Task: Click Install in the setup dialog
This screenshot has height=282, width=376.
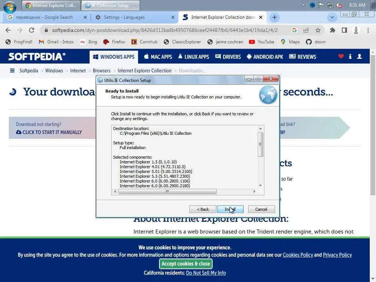Action: click(x=230, y=209)
